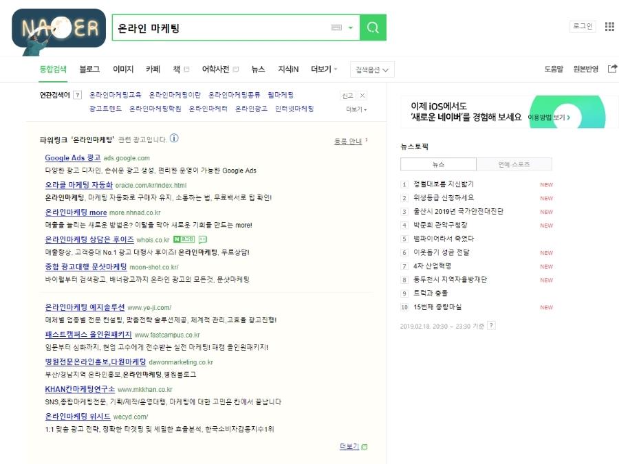Click the green search magnifier button

tap(371, 27)
